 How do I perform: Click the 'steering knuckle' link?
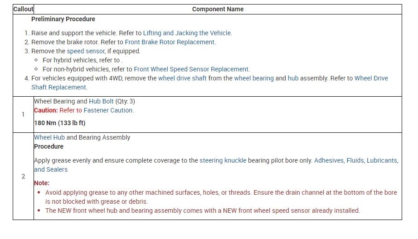[223, 160]
